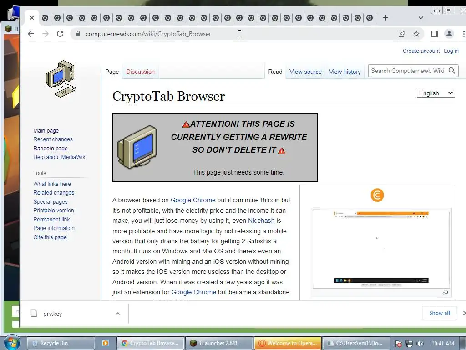Switch to TLauncher 2.841 taskbar button

tap(219, 343)
